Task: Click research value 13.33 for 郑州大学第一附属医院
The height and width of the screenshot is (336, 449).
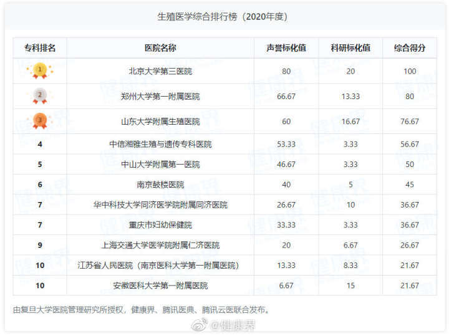Action: coord(350,97)
